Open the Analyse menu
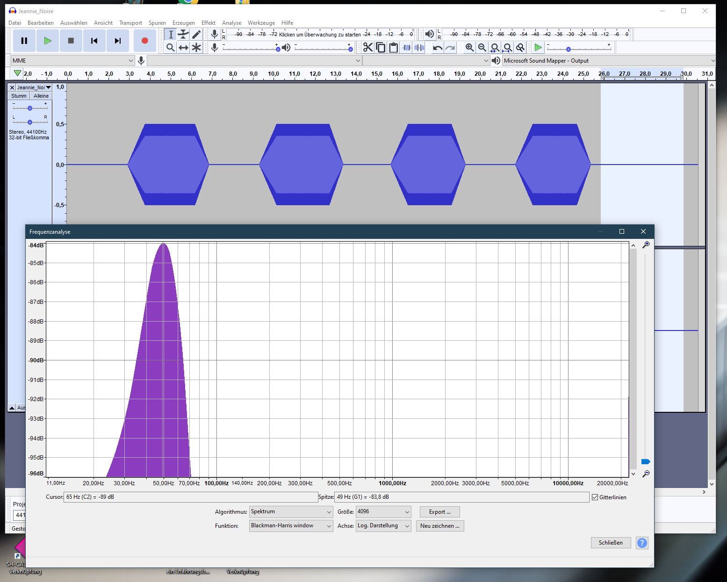This screenshot has width=727, height=582. 231,22
